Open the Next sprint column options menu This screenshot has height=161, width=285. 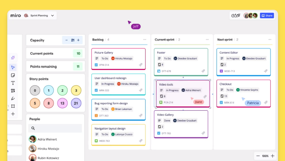(x=269, y=40)
